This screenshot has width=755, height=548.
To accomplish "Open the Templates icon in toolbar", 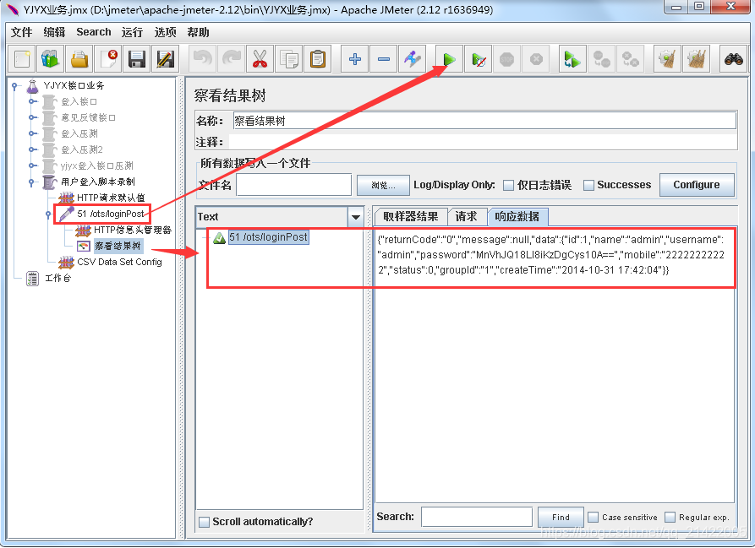I will (51, 59).
